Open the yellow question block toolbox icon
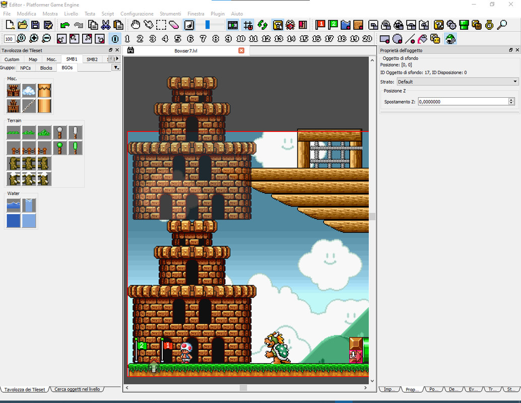 click(439, 25)
